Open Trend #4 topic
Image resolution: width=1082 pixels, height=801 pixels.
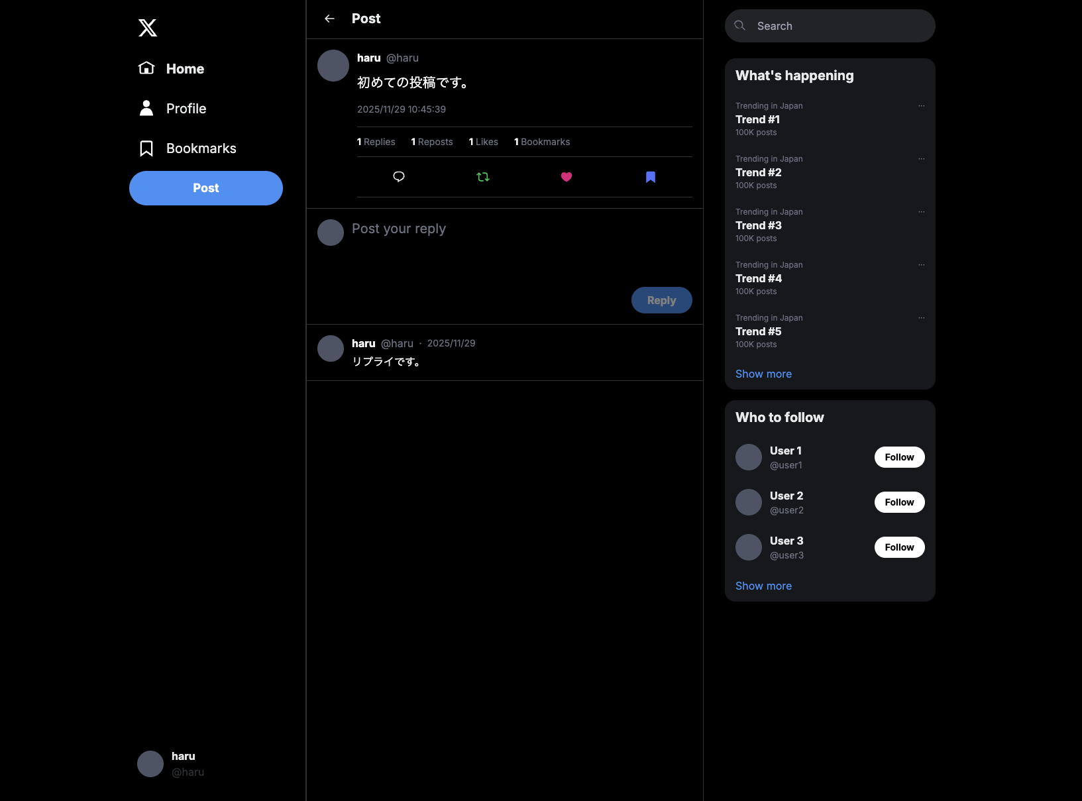point(759,278)
